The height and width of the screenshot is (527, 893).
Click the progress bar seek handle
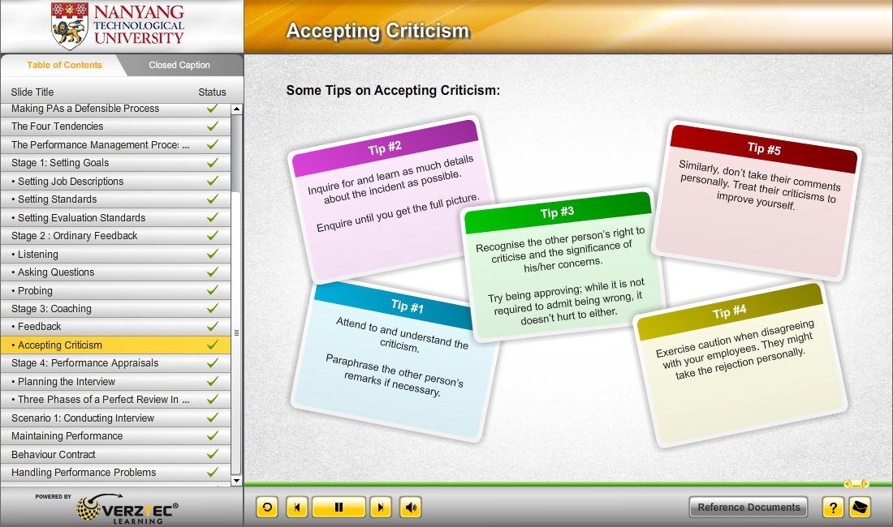point(856,483)
